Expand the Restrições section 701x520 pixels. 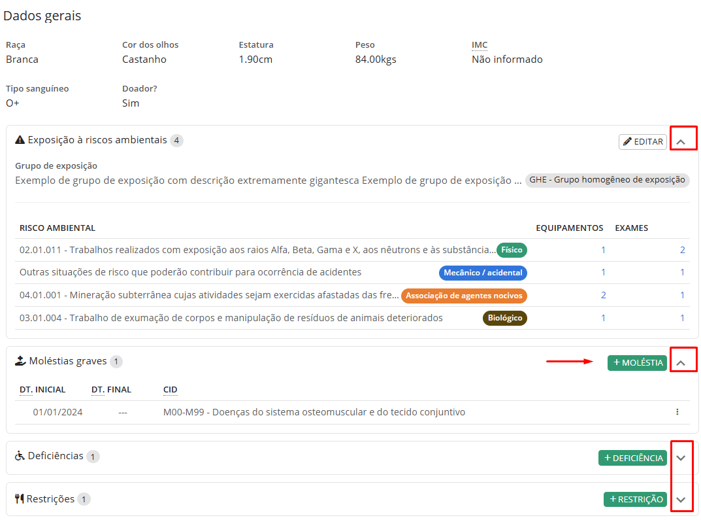[x=681, y=498]
